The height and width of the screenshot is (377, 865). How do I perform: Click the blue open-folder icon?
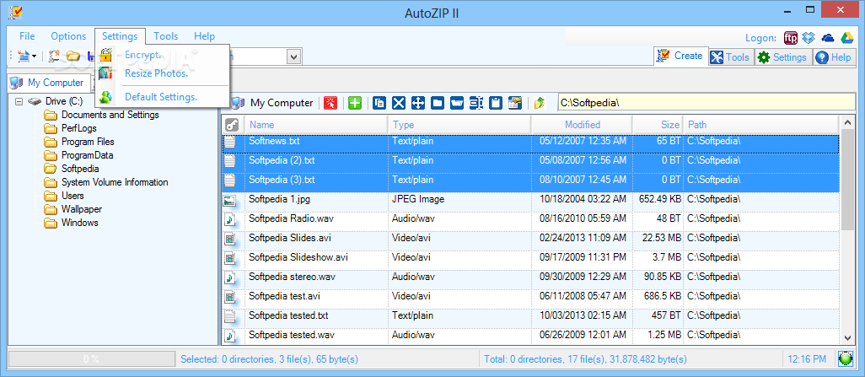457,103
